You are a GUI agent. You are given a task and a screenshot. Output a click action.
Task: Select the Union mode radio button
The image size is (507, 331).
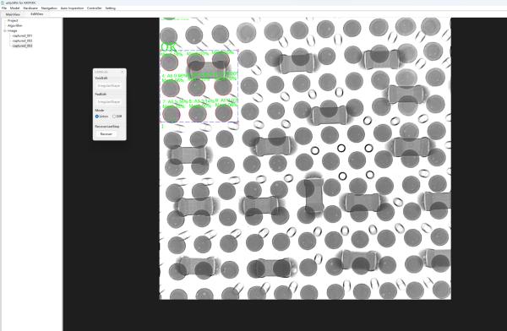tap(102, 117)
